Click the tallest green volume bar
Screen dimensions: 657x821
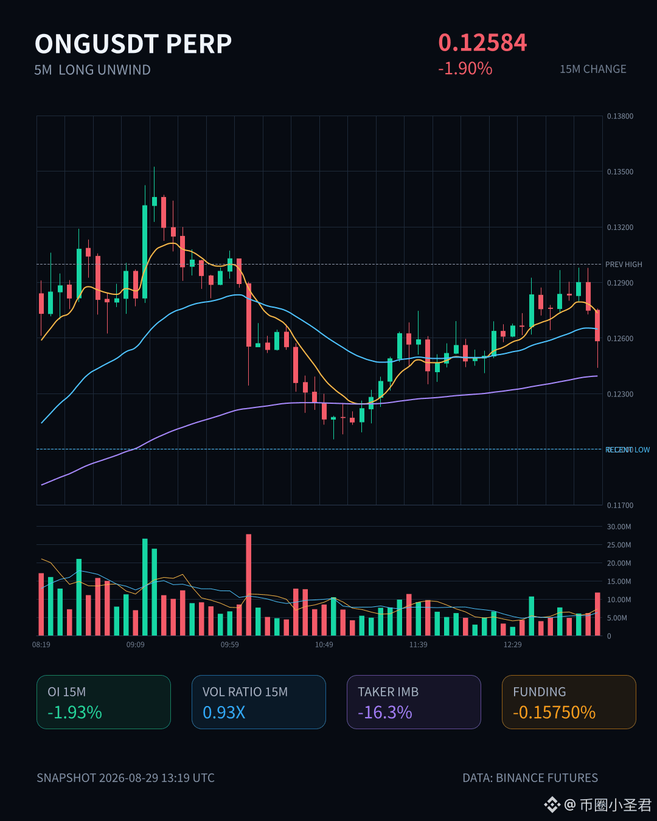click(145, 587)
